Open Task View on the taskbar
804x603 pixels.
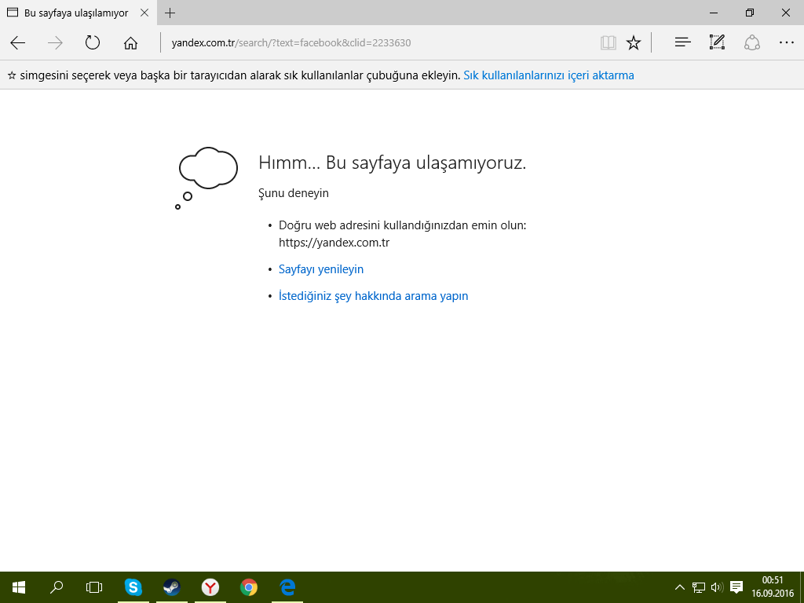(94, 587)
